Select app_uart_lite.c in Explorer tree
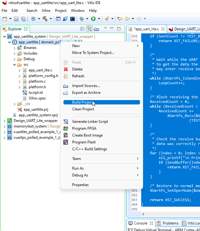The height and width of the screenshot is (231, 200). pyautogui.click(x=40, y=70)
